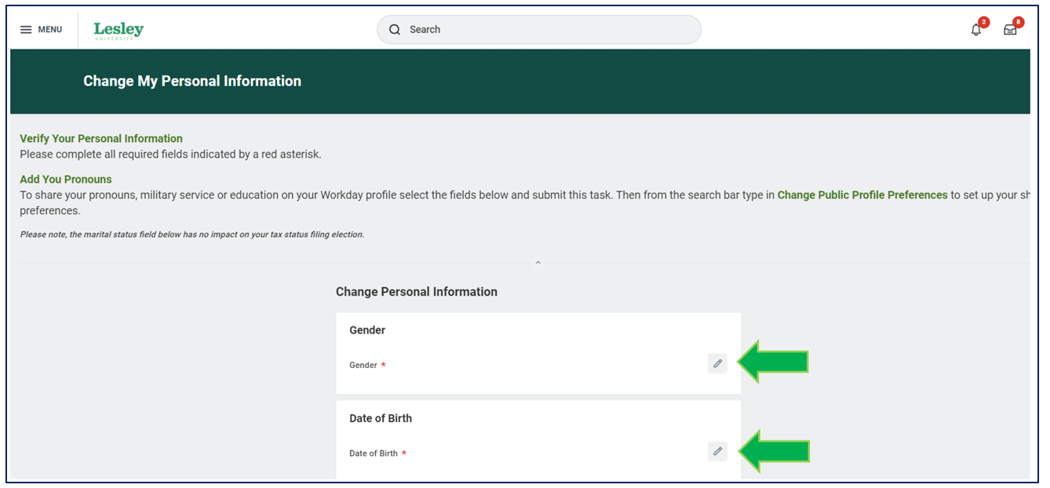Screen dimensions: 1050x488
Task: Click the magnifier icon in search bar
Action: (x=395, y=30)
